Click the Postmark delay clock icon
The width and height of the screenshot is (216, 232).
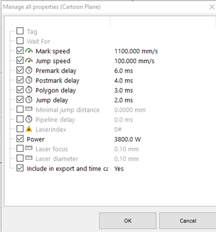click(29, 80)
